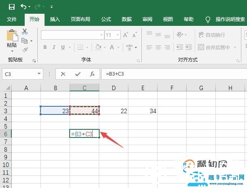This screenshot has width=247, height=188.
Task: Click the Cancel X formula button
Action: coord(63,74)
